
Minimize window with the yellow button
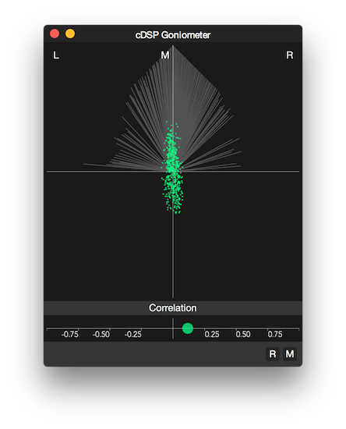coord(70,34)
